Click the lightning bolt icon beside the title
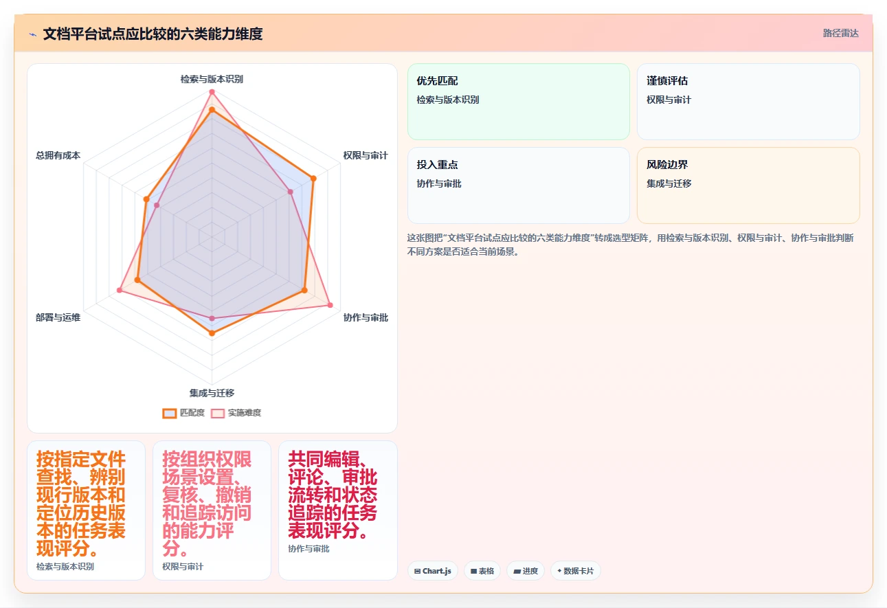 pyautogui.click(x=33, y=34)
